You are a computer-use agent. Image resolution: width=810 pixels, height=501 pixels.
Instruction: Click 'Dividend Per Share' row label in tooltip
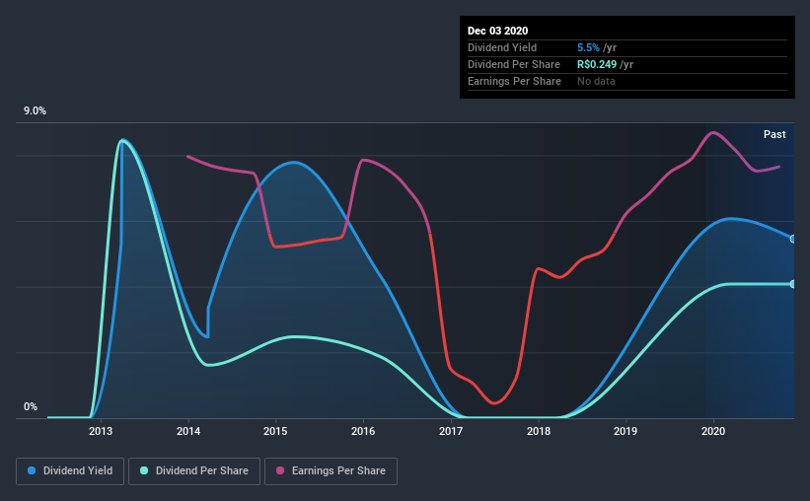pyautogui.click(x=513, y=64)
